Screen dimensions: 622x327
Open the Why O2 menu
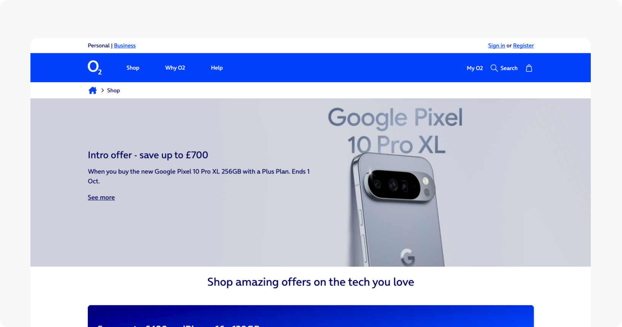175,68
